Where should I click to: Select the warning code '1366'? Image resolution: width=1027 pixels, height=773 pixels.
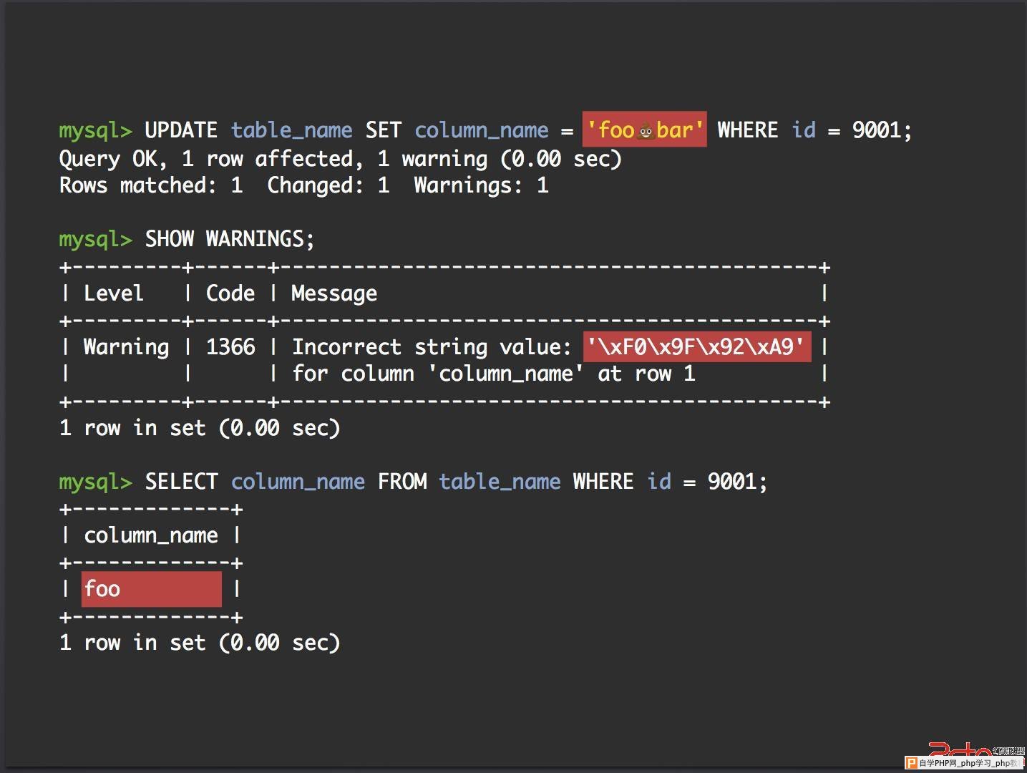pyautogui.click(x=230, y=347)
